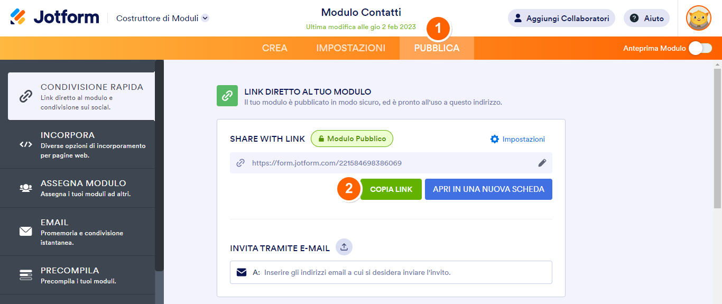Viewport: 722px width, 304px height.
Task: Open the Aiuto help button
Action: pos(646,18)
